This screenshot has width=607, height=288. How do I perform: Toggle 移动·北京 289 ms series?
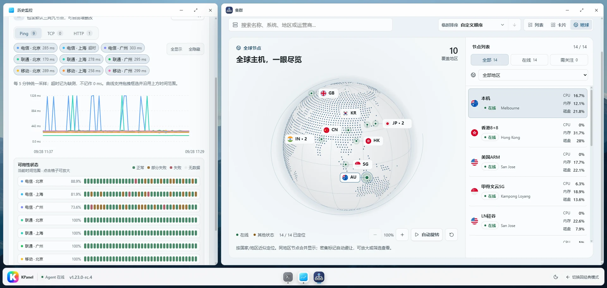tap(35, 71)
